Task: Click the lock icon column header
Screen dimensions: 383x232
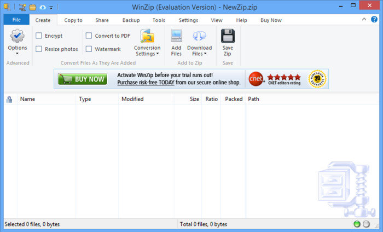Action: (9, 99)
